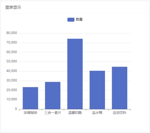This screenshot has height=133, width=150.
Task: Select the 浓缩咖啡 bar
Action: [x=30, y=98]
